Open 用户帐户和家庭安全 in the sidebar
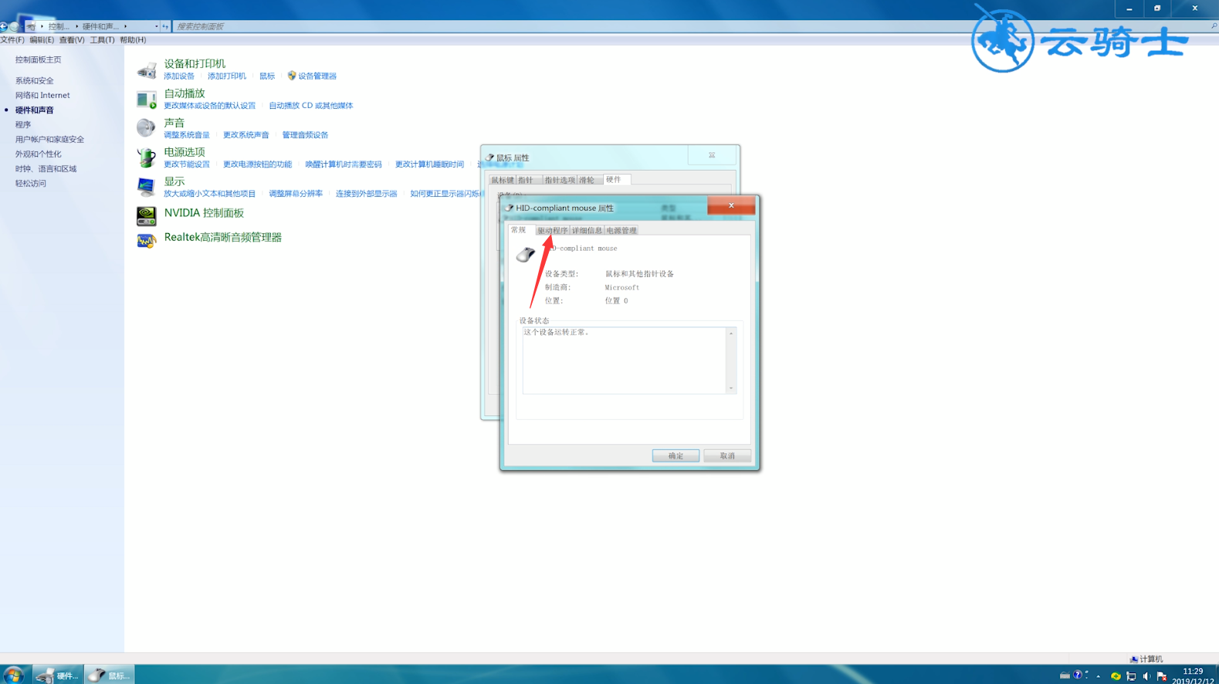This screenshot has height=684, width=1219. [49, 139]
